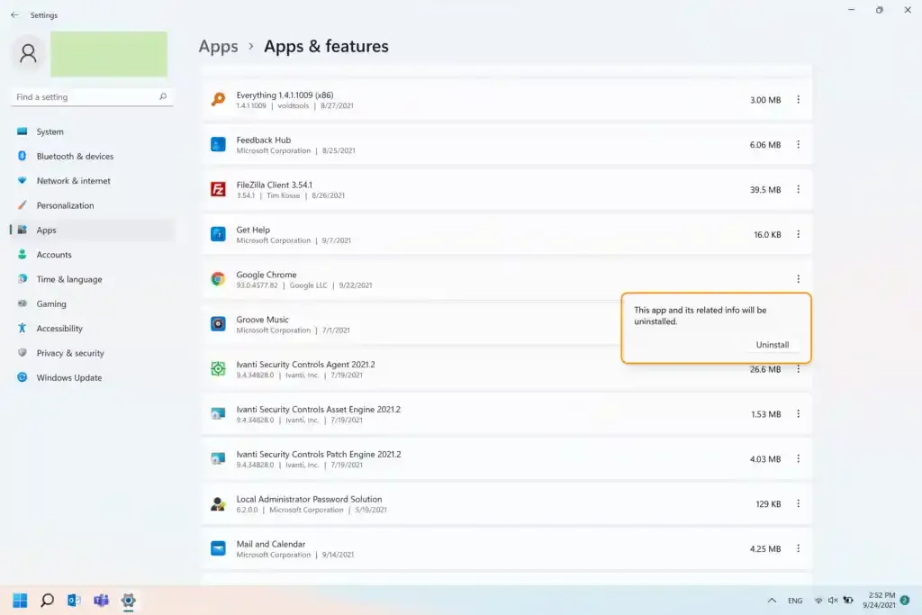Open more options for Feedback Hub
Image resolution: width=922 pixels, height=615 pixels.
coord(798,144)
